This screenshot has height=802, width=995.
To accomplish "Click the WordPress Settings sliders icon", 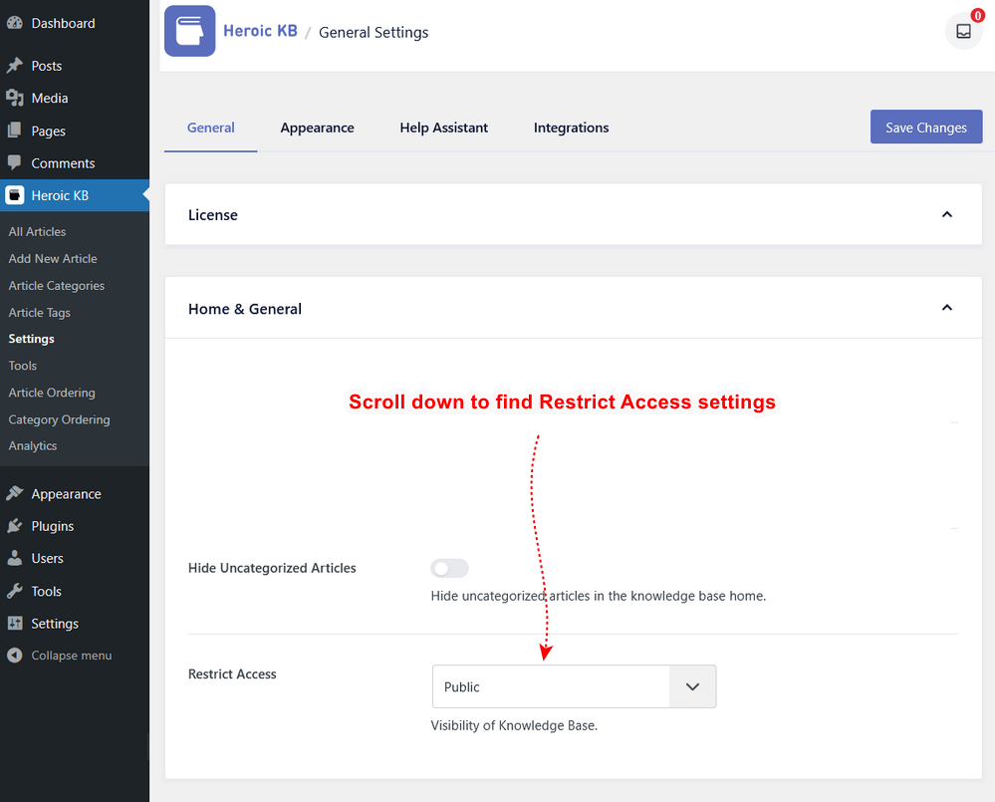I will click(x=15, y=623).
